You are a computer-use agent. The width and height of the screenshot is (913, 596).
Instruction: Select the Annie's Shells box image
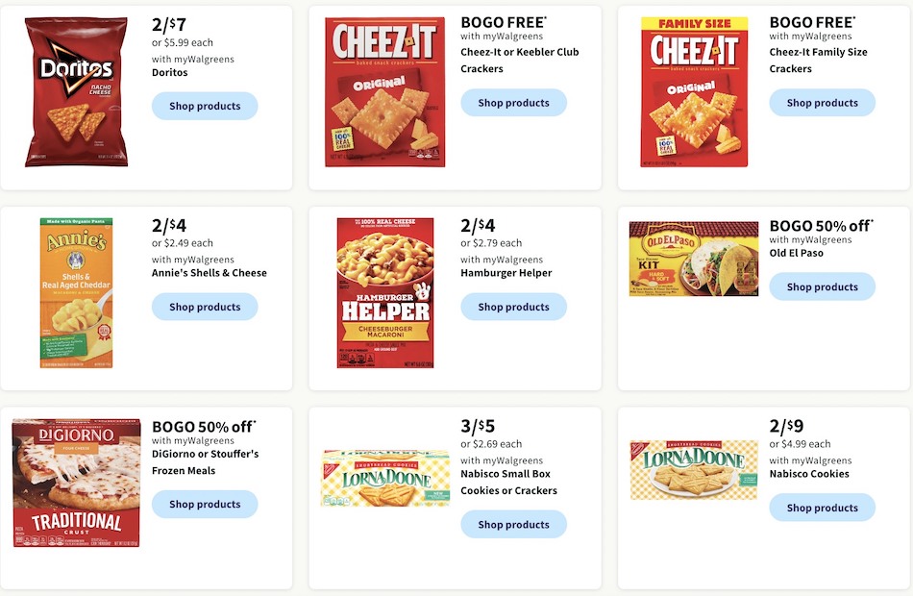point(75,290)
